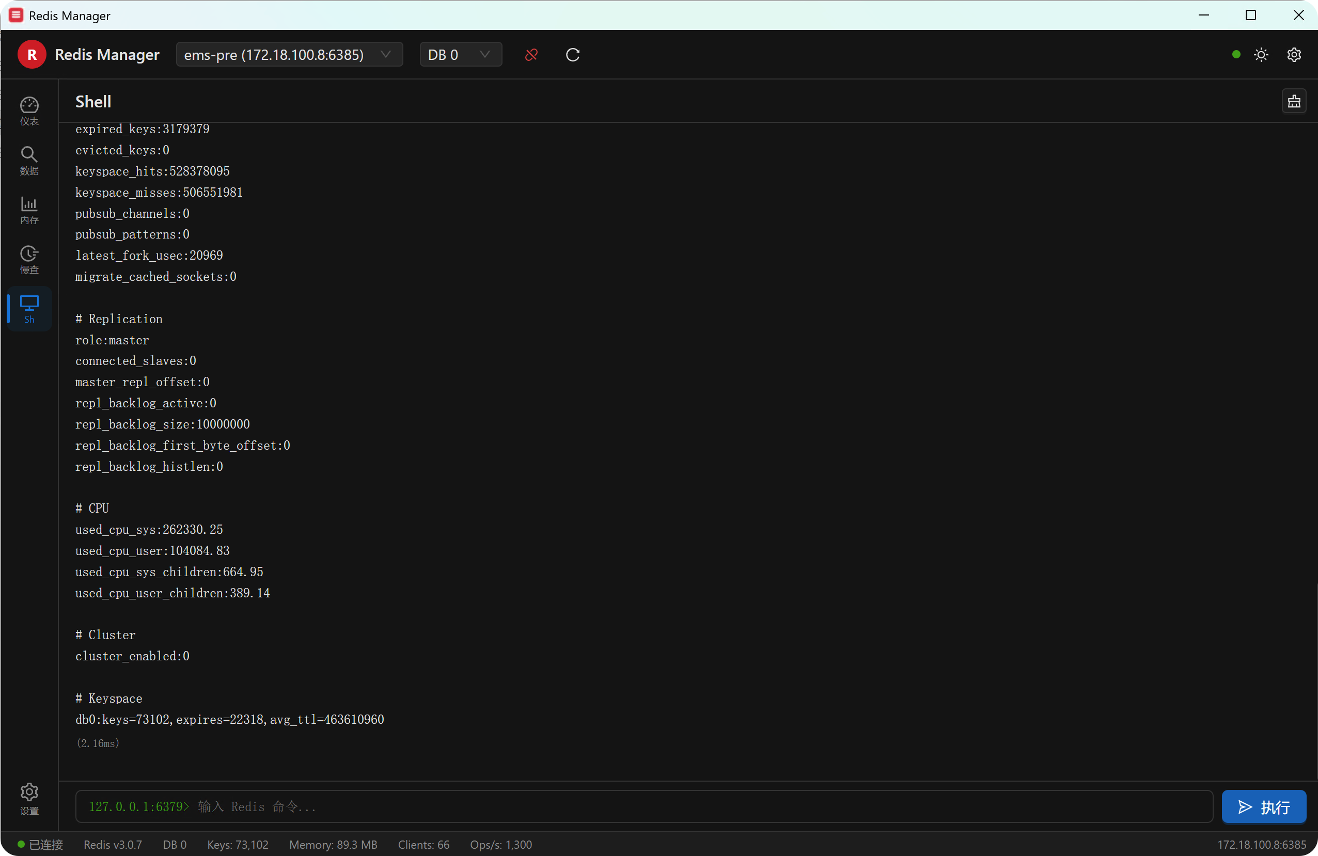The height and width of the screenshot is (856, 1318).
Task: Click the 执行 execute button
Action: [1264, 807]
